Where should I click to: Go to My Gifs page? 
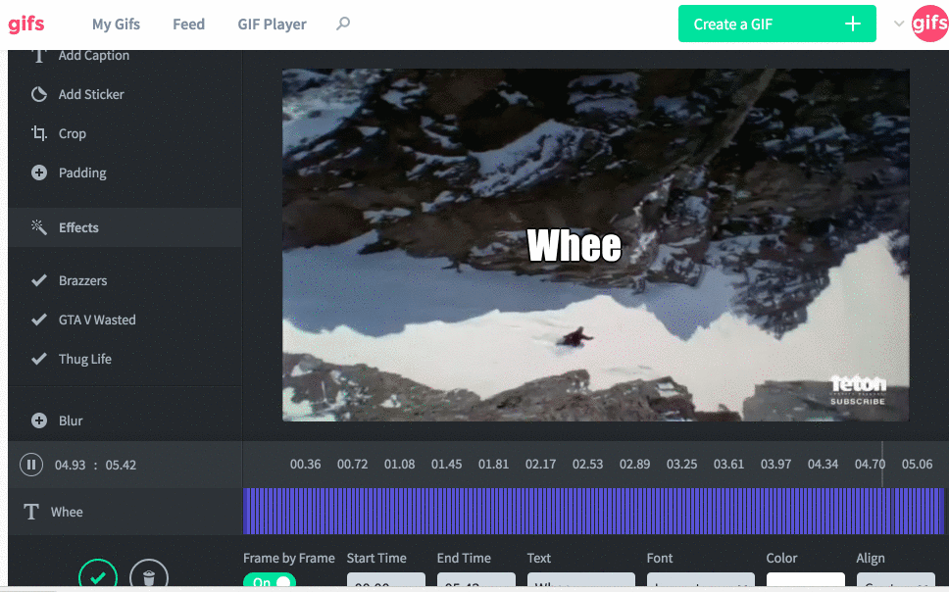(x=116, y=25)
